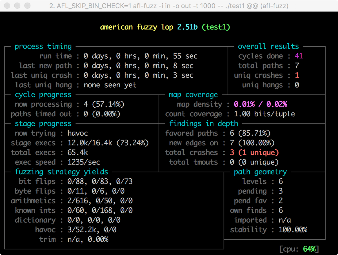The width and height of the screenshot is (338, 255).
Task: Click the dictionary values '0/0, 0/0, 0/0'
Action: tap(94, 220)
